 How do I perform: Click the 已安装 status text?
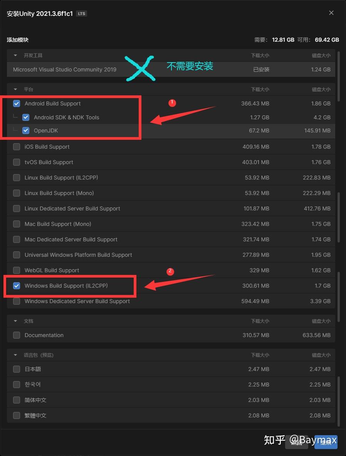(261, 70)
